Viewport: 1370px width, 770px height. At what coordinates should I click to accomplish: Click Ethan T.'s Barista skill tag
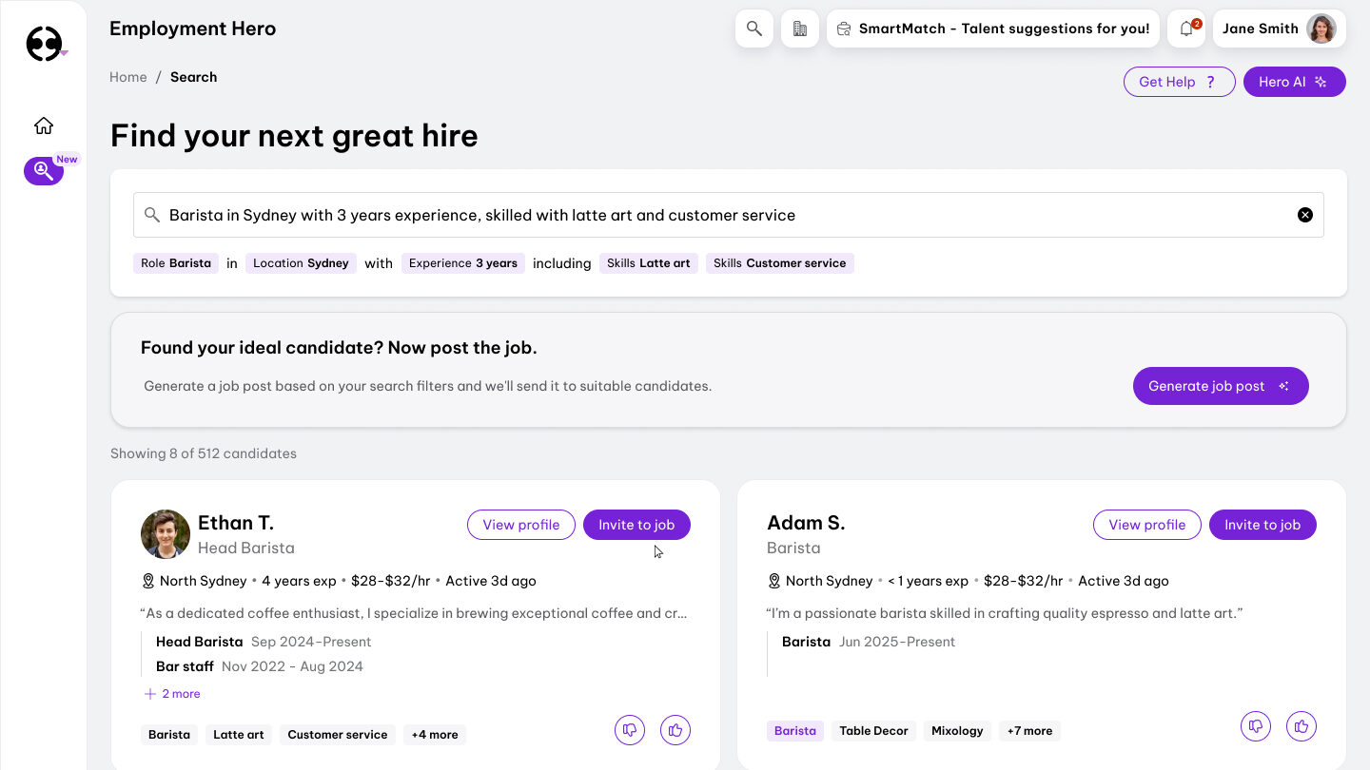169,735
